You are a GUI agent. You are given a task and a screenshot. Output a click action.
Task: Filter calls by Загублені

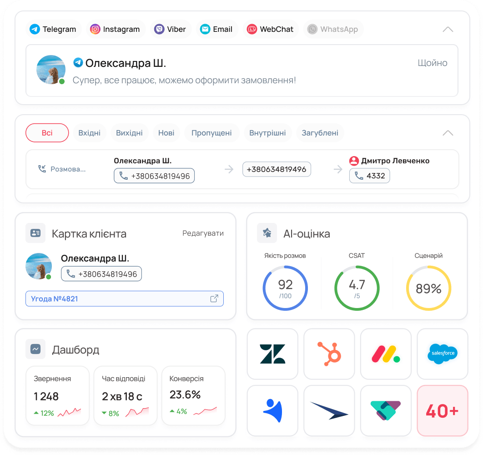pos(320,133)
